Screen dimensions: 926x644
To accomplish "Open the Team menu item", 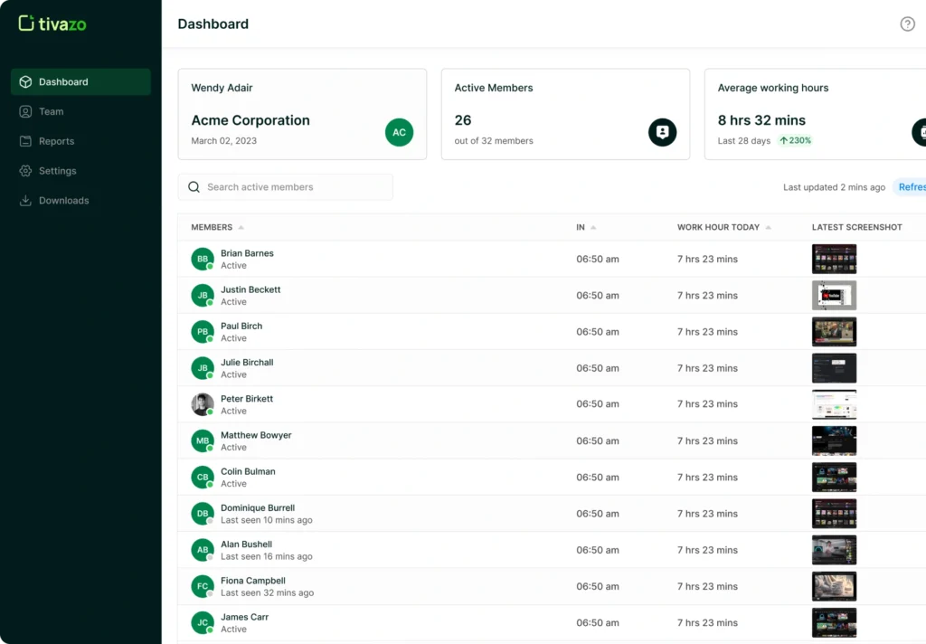I will click(x=52, y=112).
